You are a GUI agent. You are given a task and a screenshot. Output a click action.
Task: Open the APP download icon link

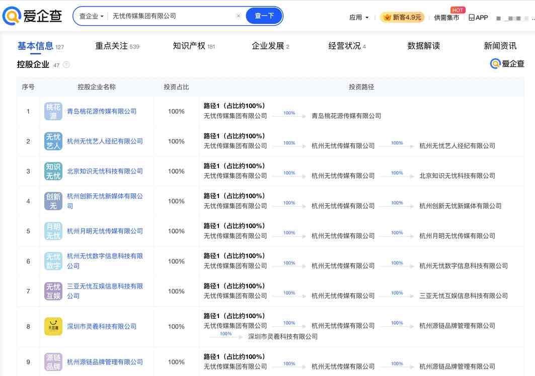(478, 17)
